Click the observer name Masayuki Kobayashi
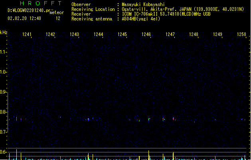This screenshot has width=251, height=160. click(x=143, y=4)
